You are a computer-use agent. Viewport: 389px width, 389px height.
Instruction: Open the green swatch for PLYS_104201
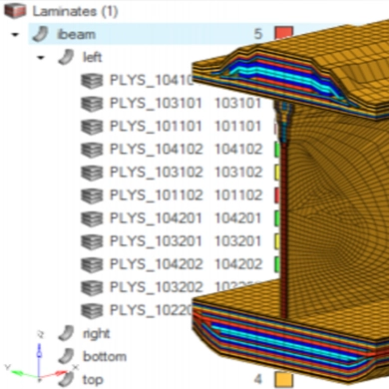pyautogui.click(x=276, y=218)
